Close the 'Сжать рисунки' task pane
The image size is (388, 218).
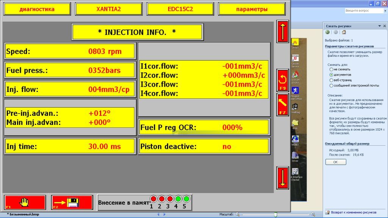coord(385,26)
